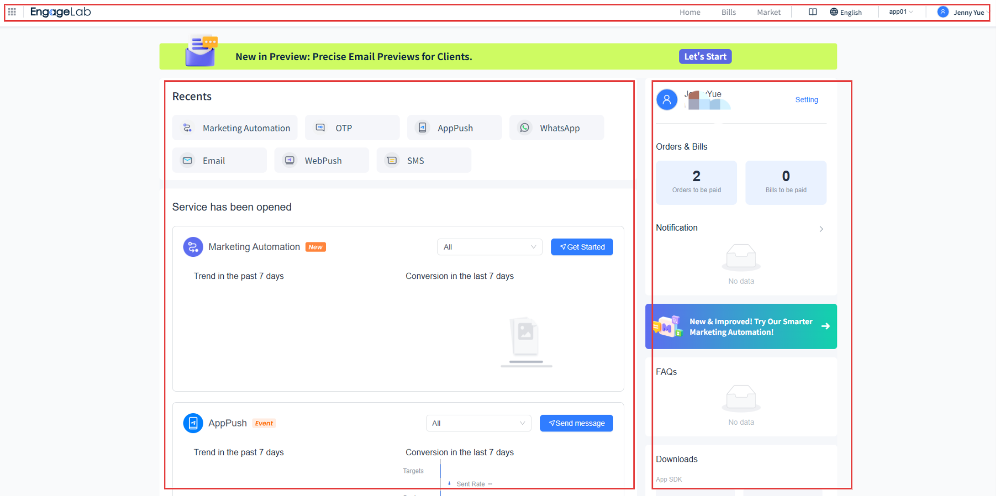Open the Setting link
This screenshot has height=496, width=996.
pos(807,99)
